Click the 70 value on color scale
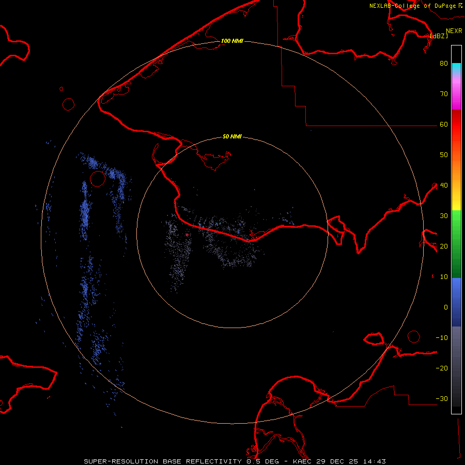This screenshot has width=465, height=465. pos(444,94)
